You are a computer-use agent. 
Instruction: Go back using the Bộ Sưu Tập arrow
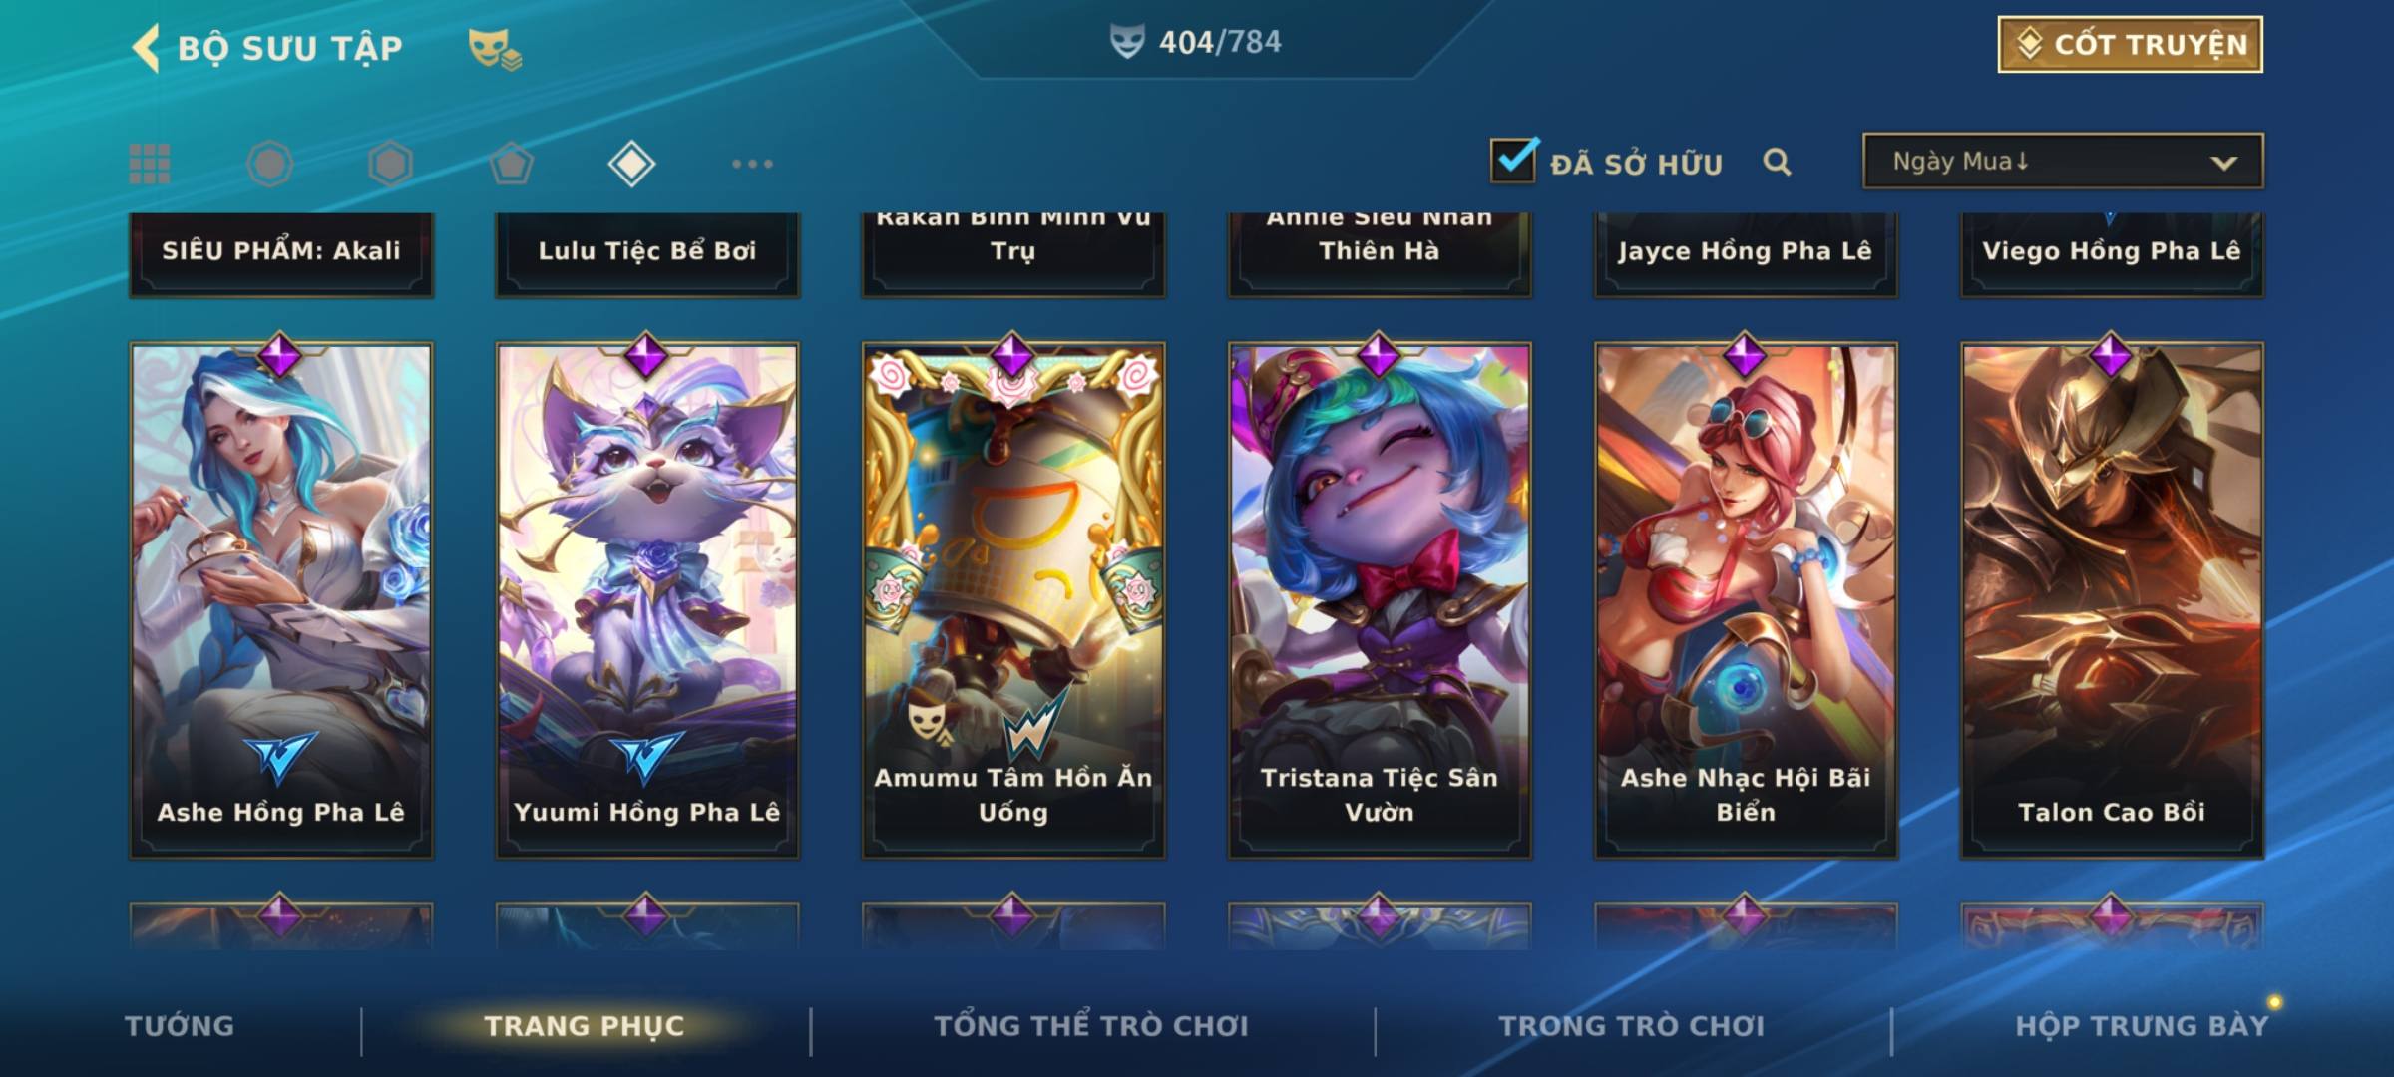click(x=147, y=48)
